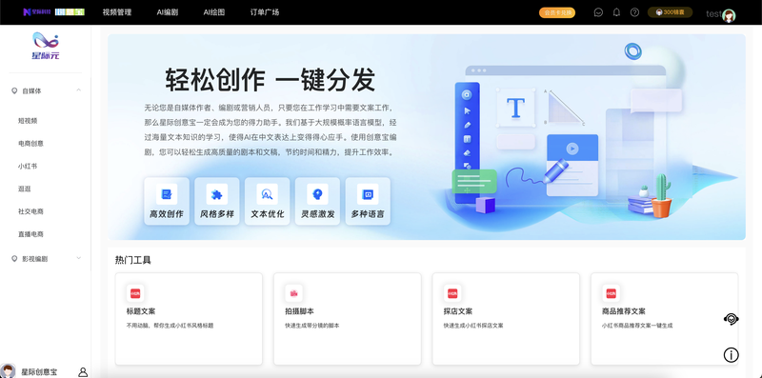Click the notification bell icon
Viewport: 762px width, 378px height.
pyautogui.click(x=616, y=12)
